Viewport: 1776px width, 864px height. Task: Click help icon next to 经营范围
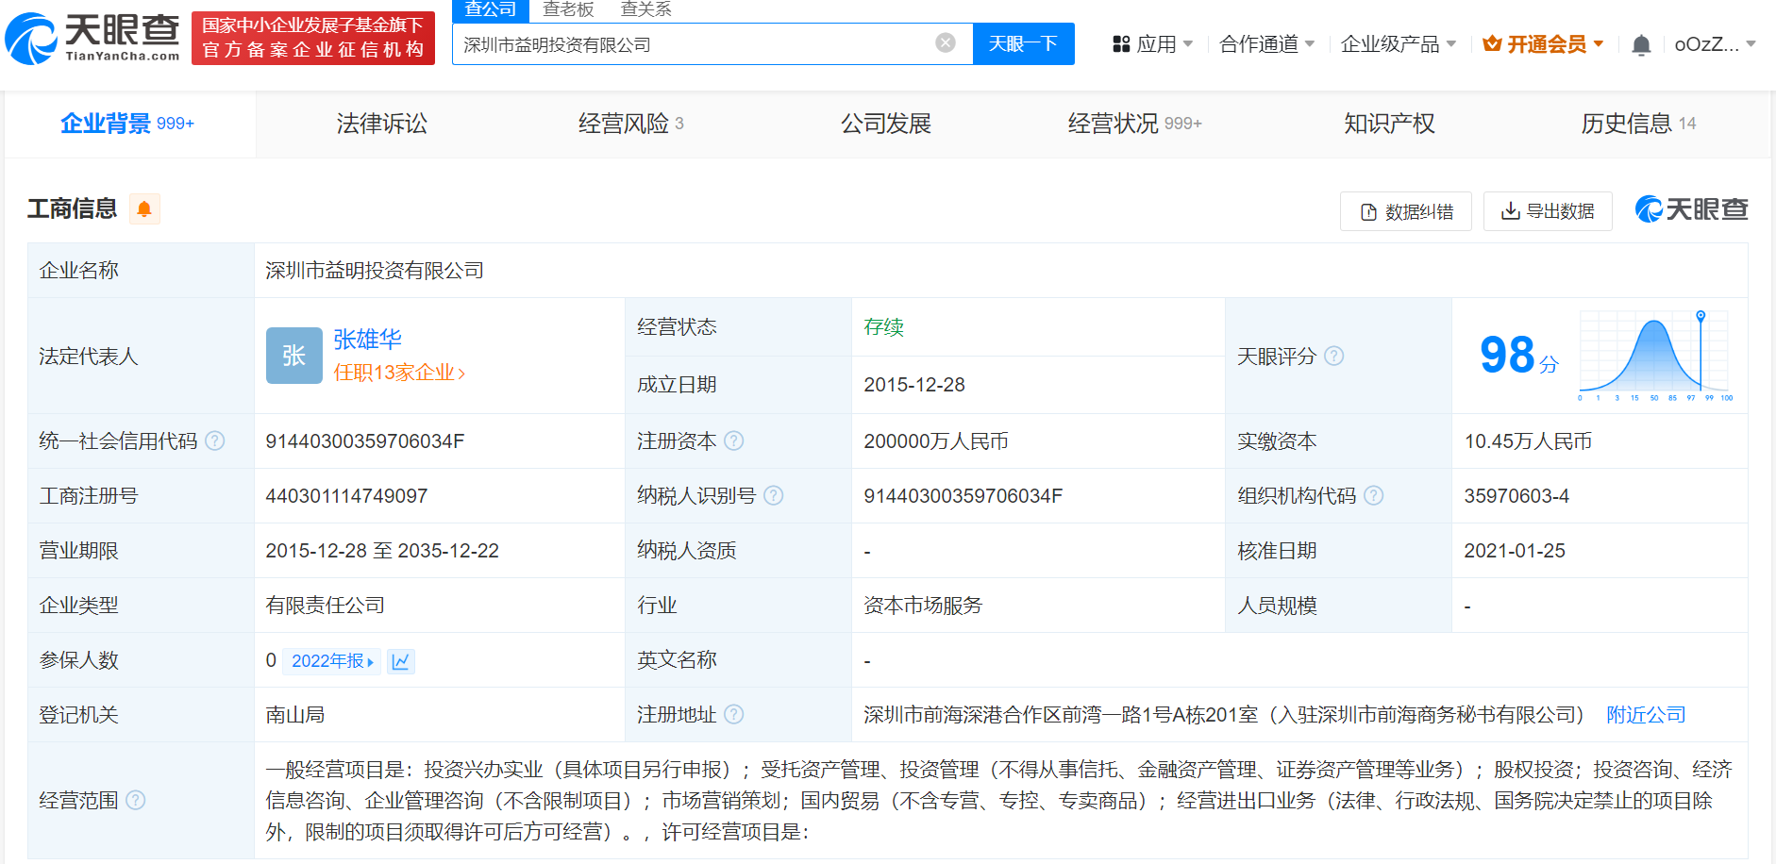pos(136,801)
